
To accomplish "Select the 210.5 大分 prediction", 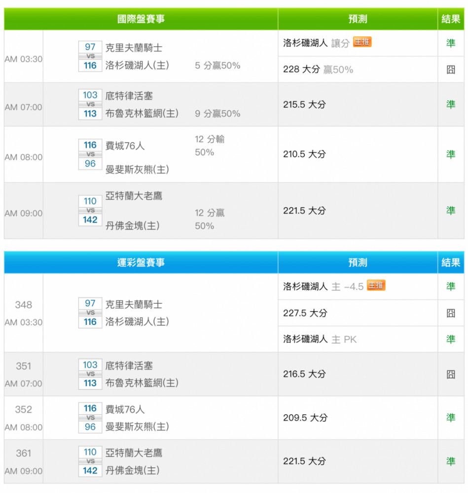I will pyautogui.click(x=304, y=154).
